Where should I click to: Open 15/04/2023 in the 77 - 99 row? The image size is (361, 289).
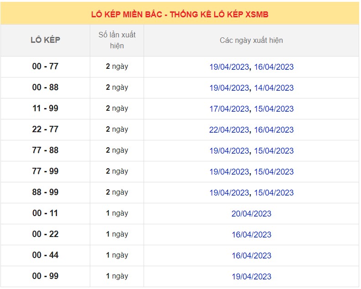[x=273, y=172]
